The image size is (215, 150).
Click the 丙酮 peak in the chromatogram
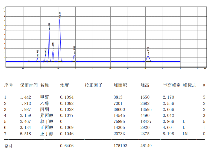[49, 31]
